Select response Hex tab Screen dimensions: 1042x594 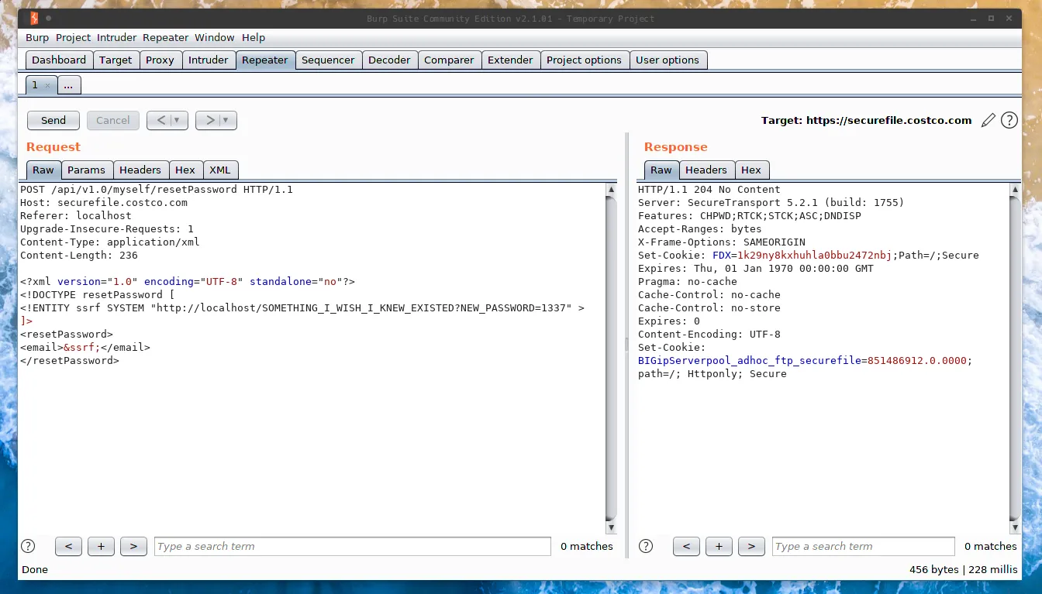pos(751,170)
